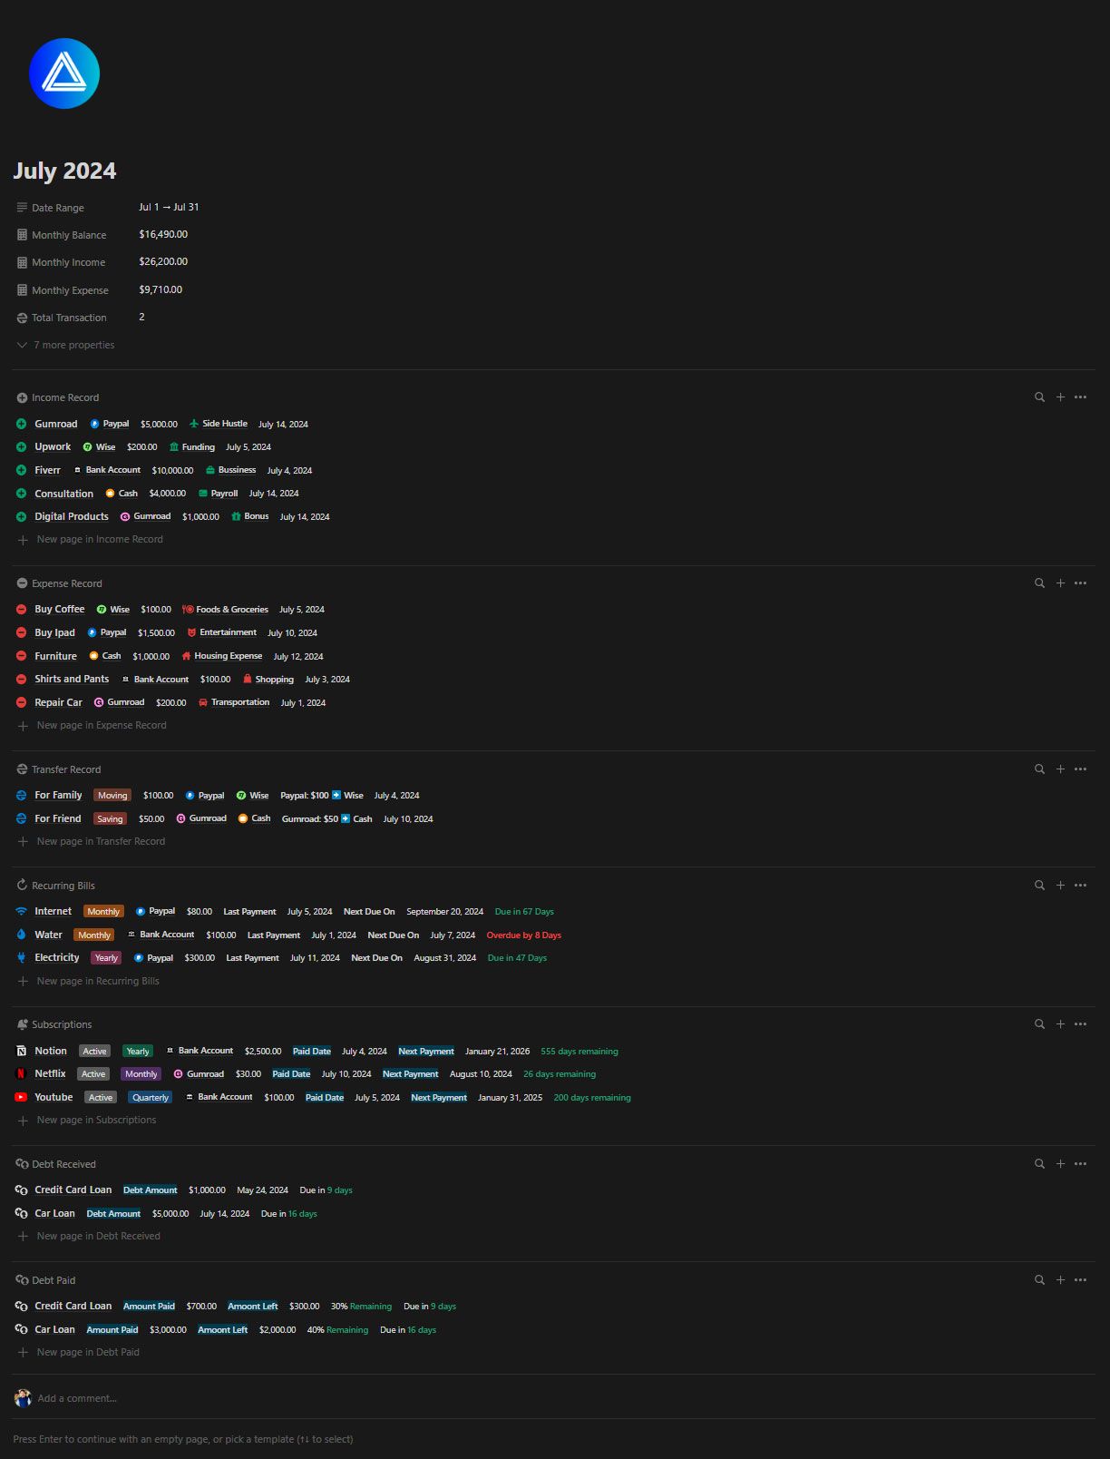Viewport: 1110px width, 1459px height.
Task: Click the Monthly Balance value $16,490.00
Action: tap(163, 234)
